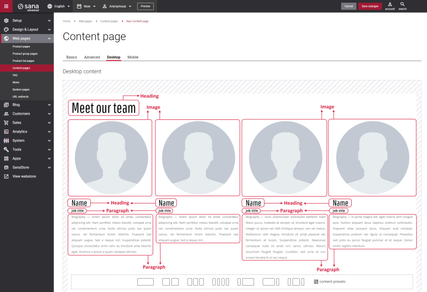This screenshot has width=427, height=292.
Task: Click the account icon in top bar
Action: [x=390, y=6]
